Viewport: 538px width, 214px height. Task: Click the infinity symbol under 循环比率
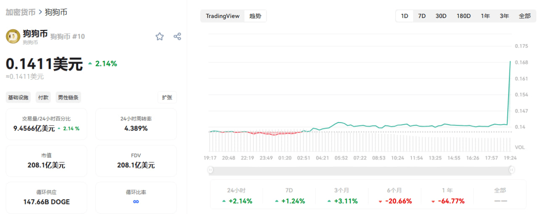[136, 202]
